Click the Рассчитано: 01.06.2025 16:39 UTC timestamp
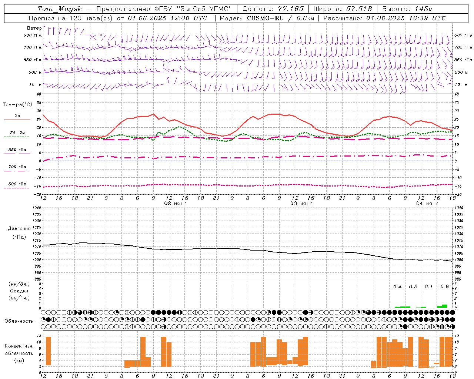474x379 pixels. click(x=384, y=18)
